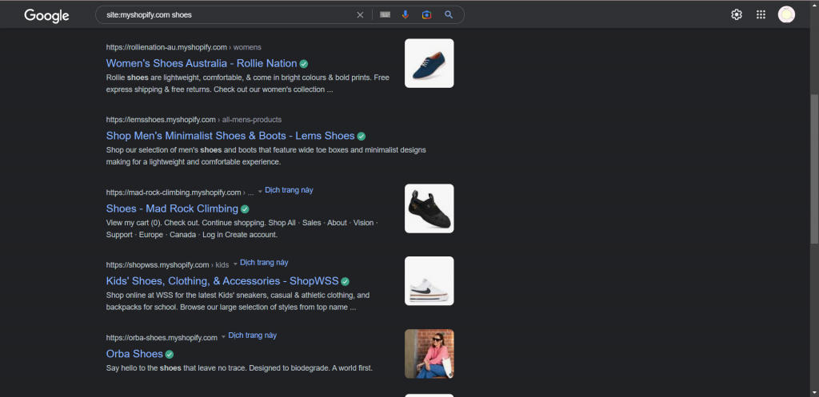Click the Lems snippet about wide toe boxes

tap(266, 156)
